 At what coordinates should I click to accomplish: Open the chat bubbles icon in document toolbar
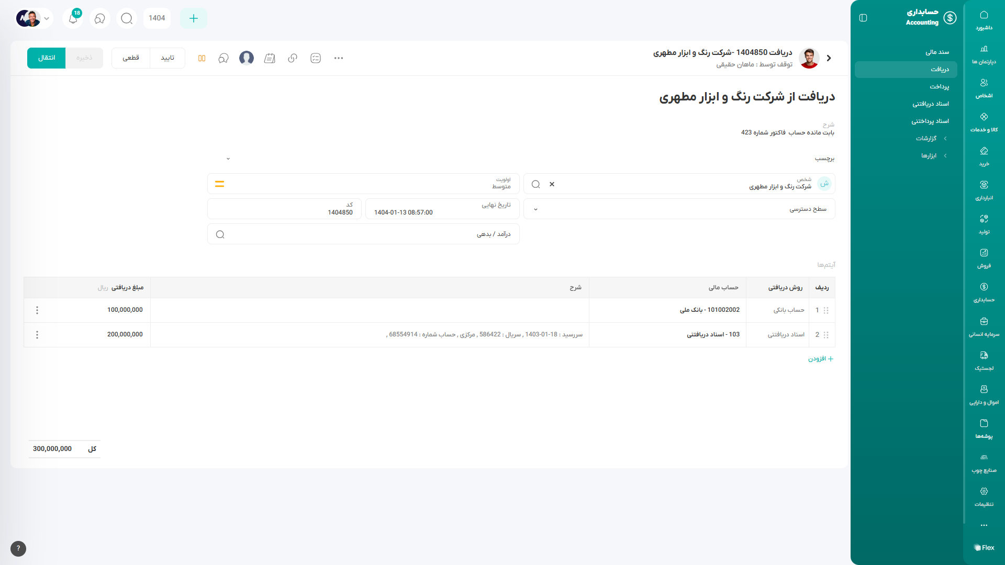224,58
